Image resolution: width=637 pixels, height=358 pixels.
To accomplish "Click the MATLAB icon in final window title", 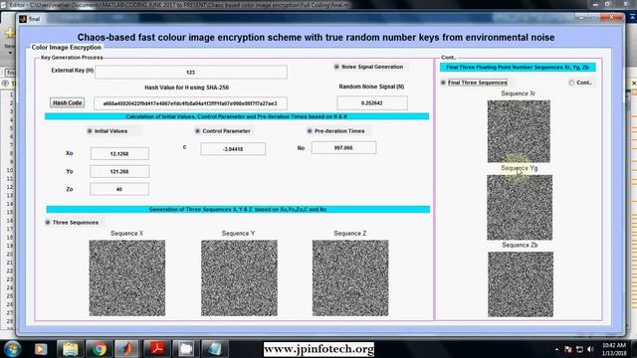I will [23, 19].
